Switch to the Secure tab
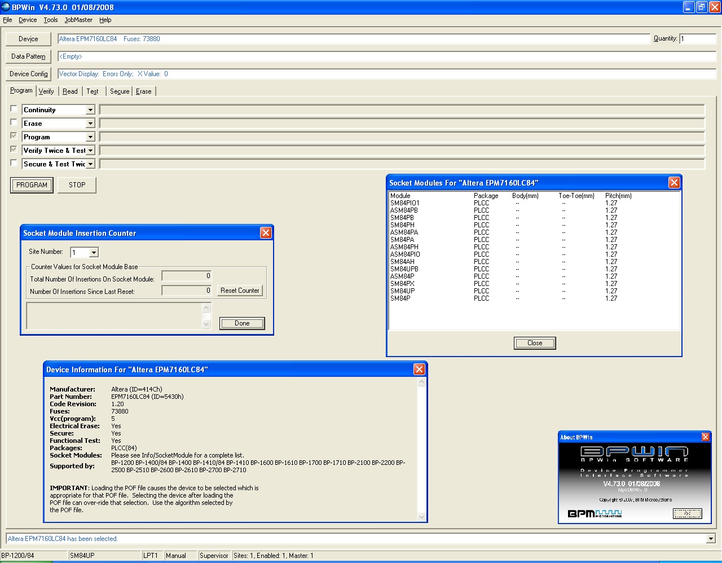 click(x=120, y=91)
